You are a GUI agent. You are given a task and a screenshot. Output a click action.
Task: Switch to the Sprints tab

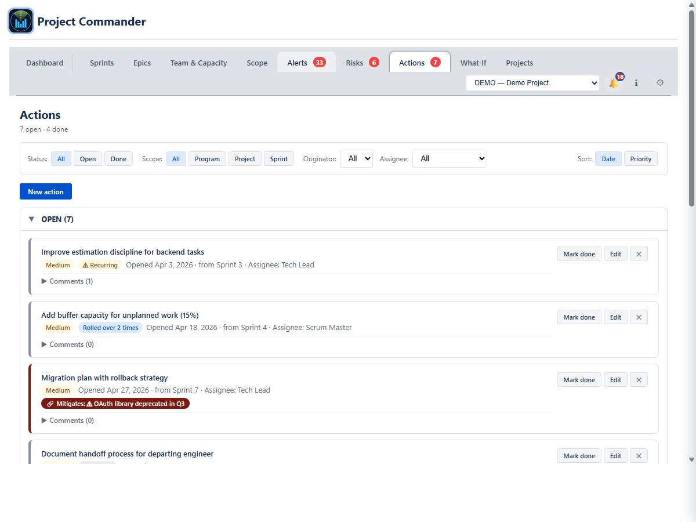[101, 63]
